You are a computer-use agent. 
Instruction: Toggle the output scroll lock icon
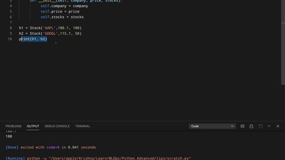251,126
